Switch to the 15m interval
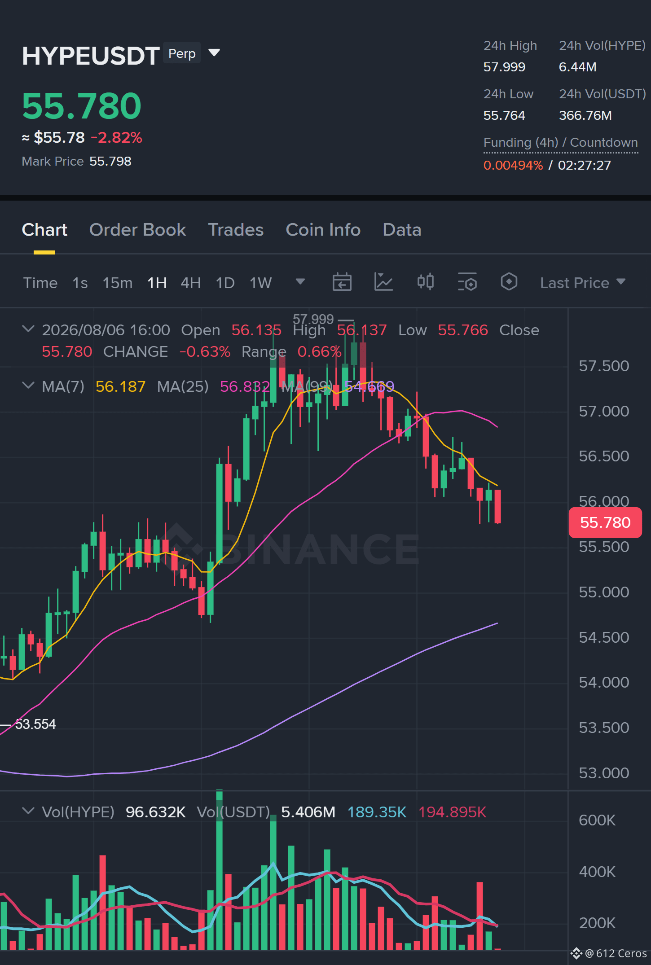Screen dimensions: 651x965 (118, 283)
